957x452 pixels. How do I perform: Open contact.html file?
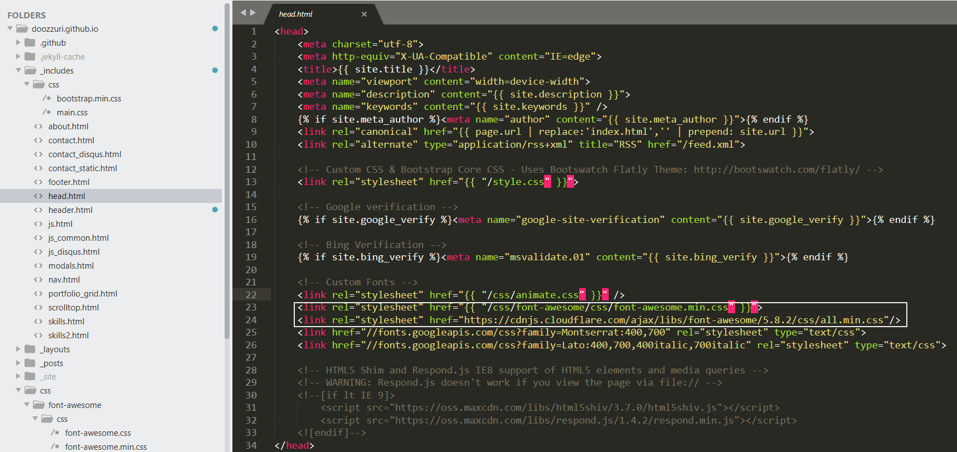(71, 140)
